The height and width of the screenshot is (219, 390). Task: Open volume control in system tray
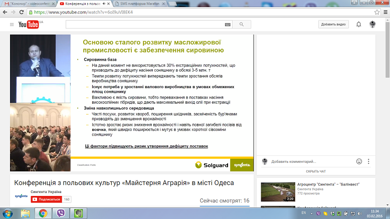(x=360, y=213)
